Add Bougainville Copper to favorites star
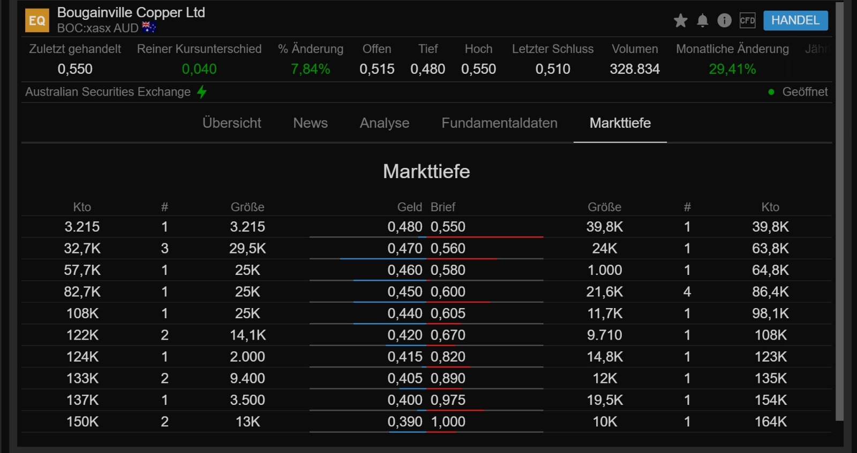This screenshot has height=453, width=857. click(x=681, y=21)
